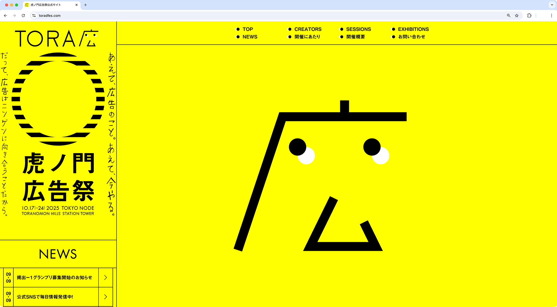Click the browser back arrow

5,16
